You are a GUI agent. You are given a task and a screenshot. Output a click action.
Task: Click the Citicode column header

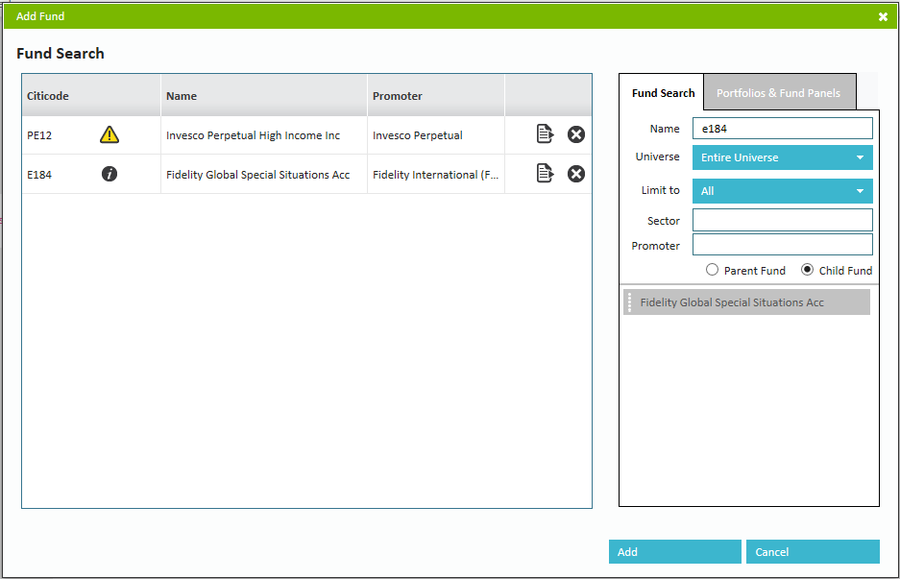(91, 96)
